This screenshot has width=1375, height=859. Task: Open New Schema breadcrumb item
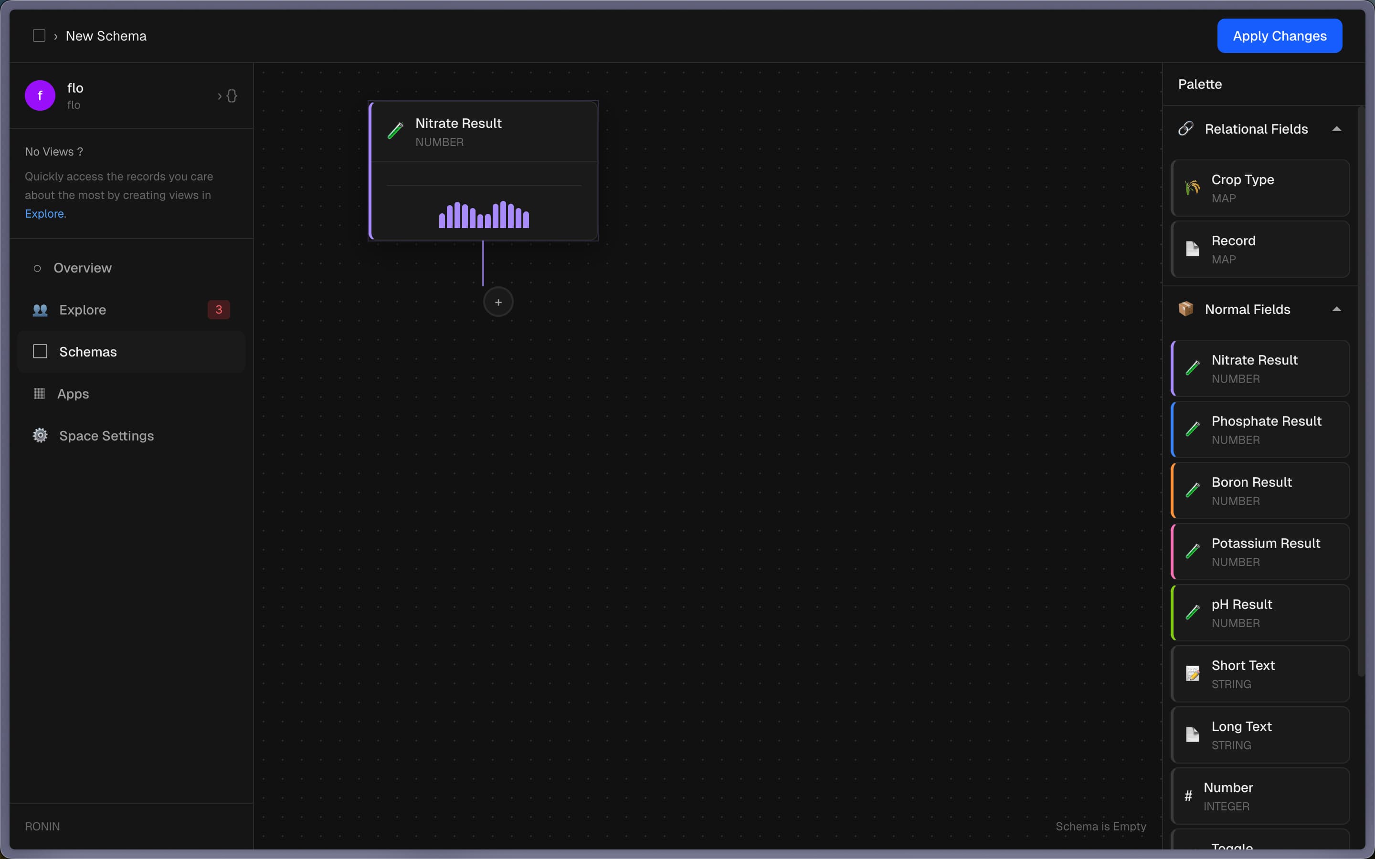coord(106,36)
